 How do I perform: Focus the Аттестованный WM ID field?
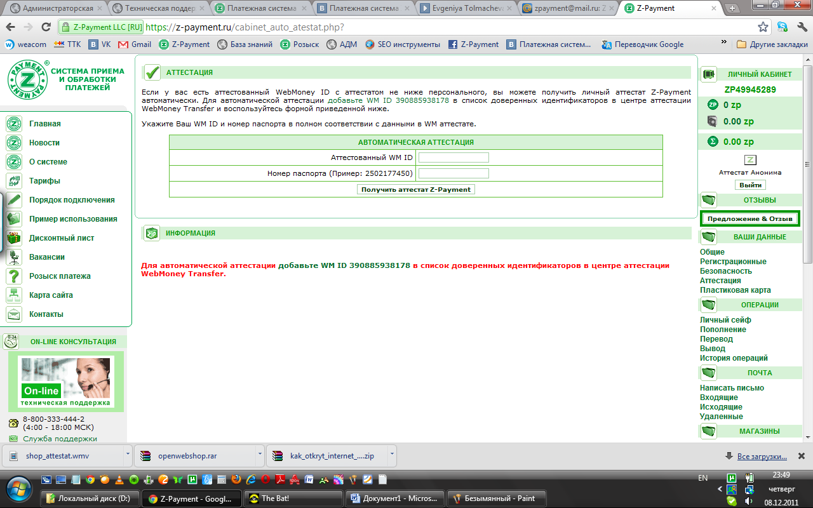pos(454,157)
